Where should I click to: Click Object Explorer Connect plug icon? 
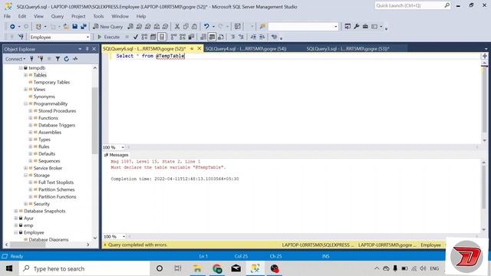coord(31,59)
